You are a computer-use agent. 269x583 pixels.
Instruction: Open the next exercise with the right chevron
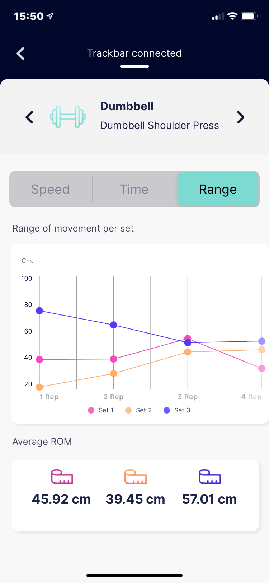pyautogui.click(x=240, y=117)
